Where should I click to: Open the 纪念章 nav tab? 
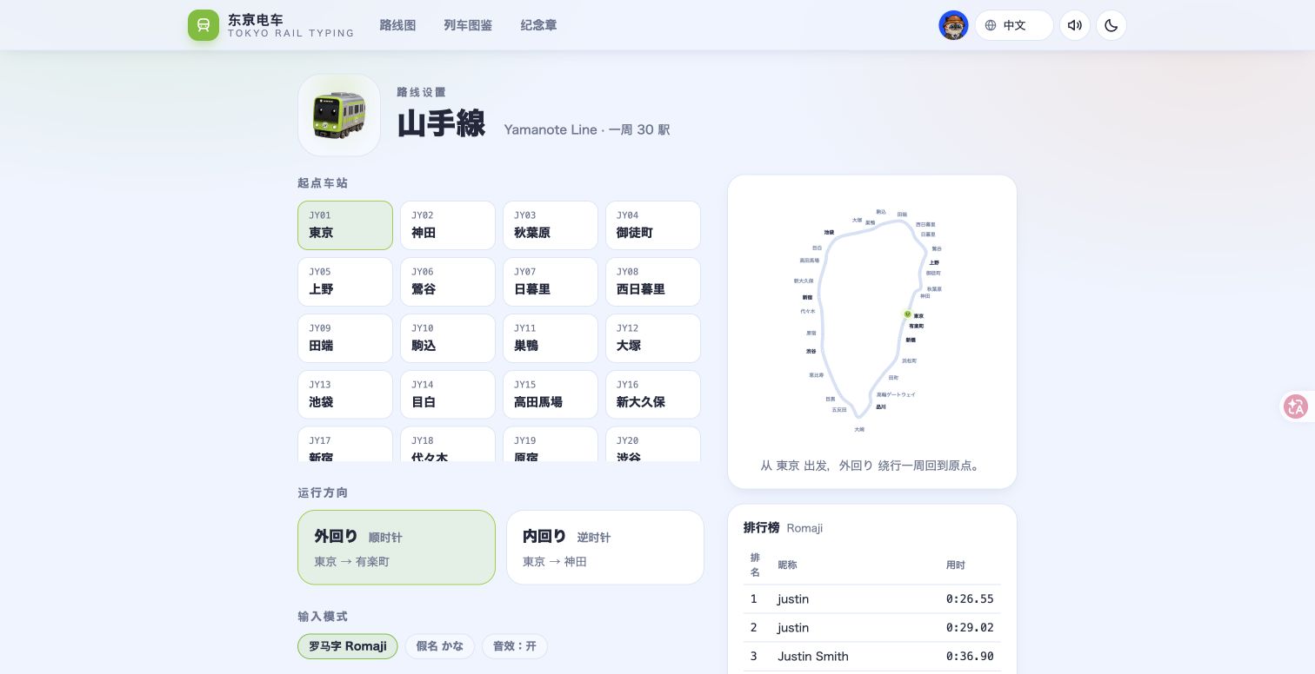tap(538, 25)
